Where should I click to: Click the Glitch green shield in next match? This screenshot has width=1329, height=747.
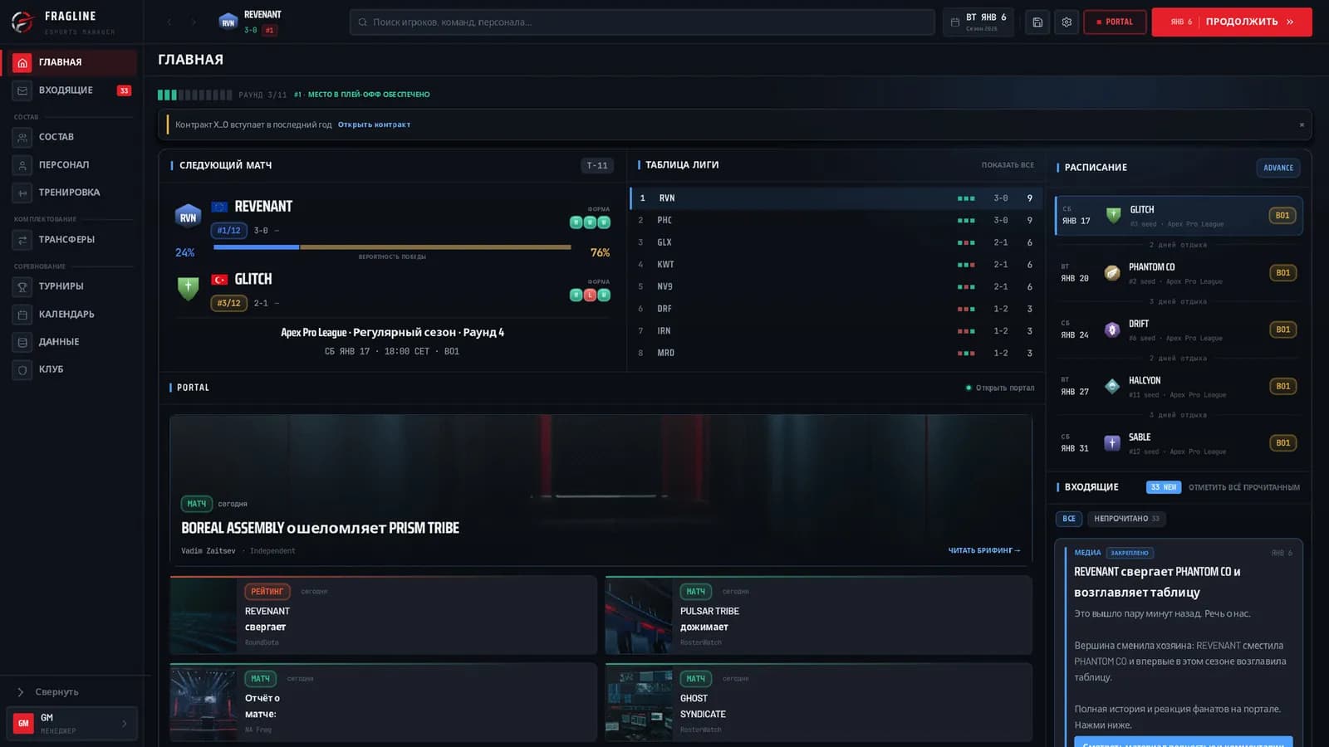coord(189,289)
